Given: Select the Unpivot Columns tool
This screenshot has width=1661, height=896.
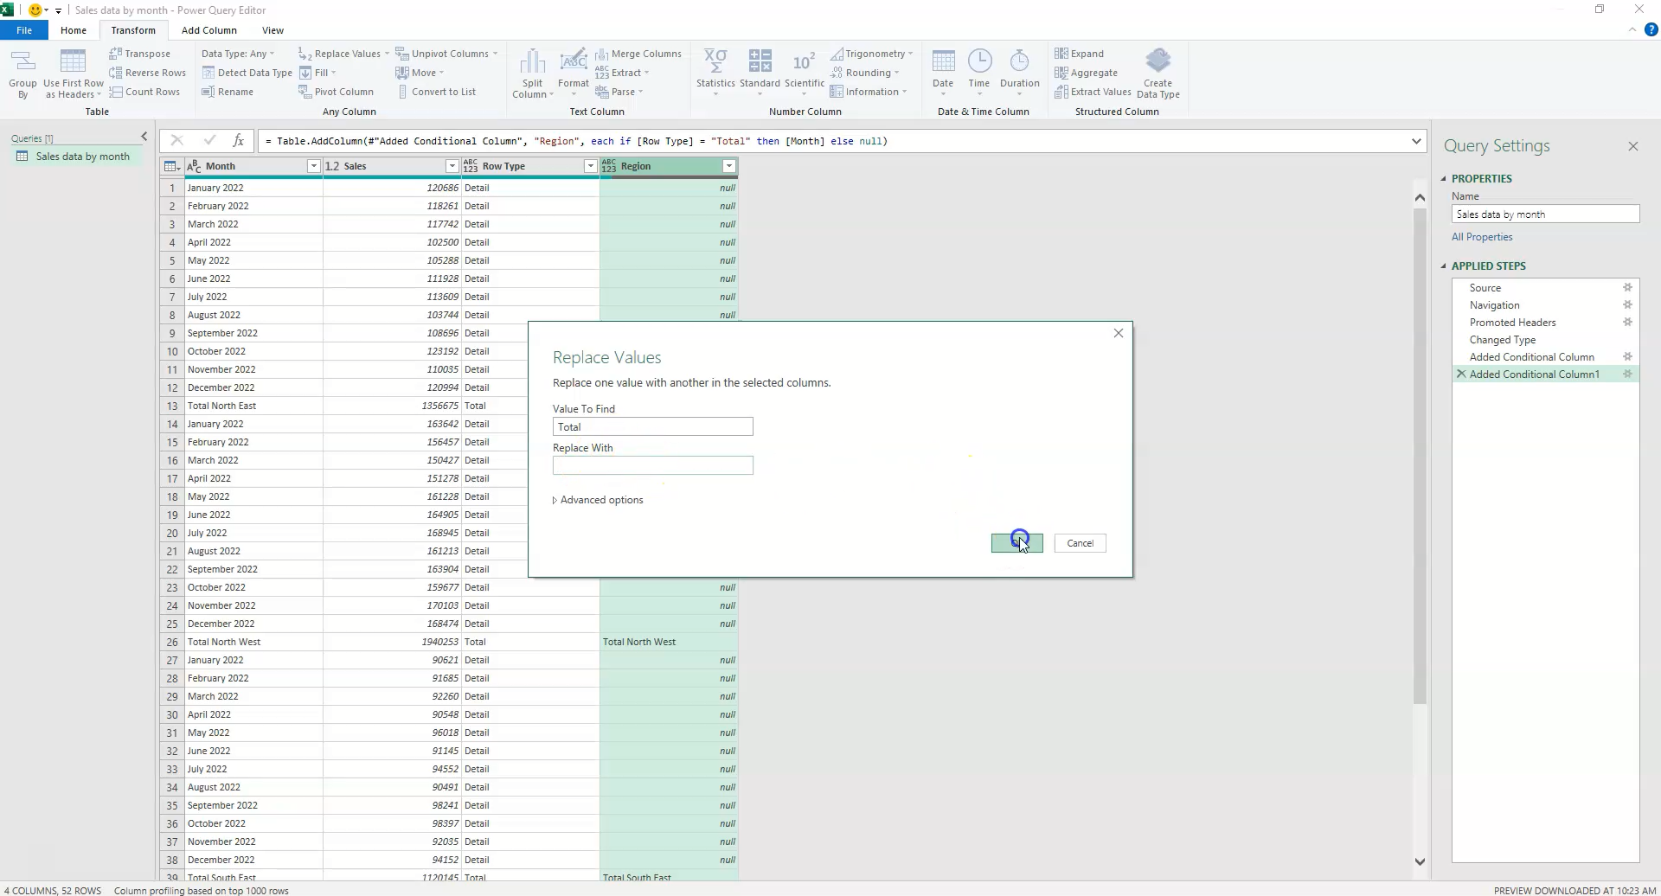Looking at the screenshot, I should [446, 53].
